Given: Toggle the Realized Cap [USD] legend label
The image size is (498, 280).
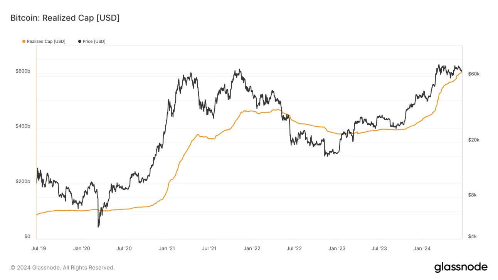Looking at the screenshot, I should click(46, 42).
